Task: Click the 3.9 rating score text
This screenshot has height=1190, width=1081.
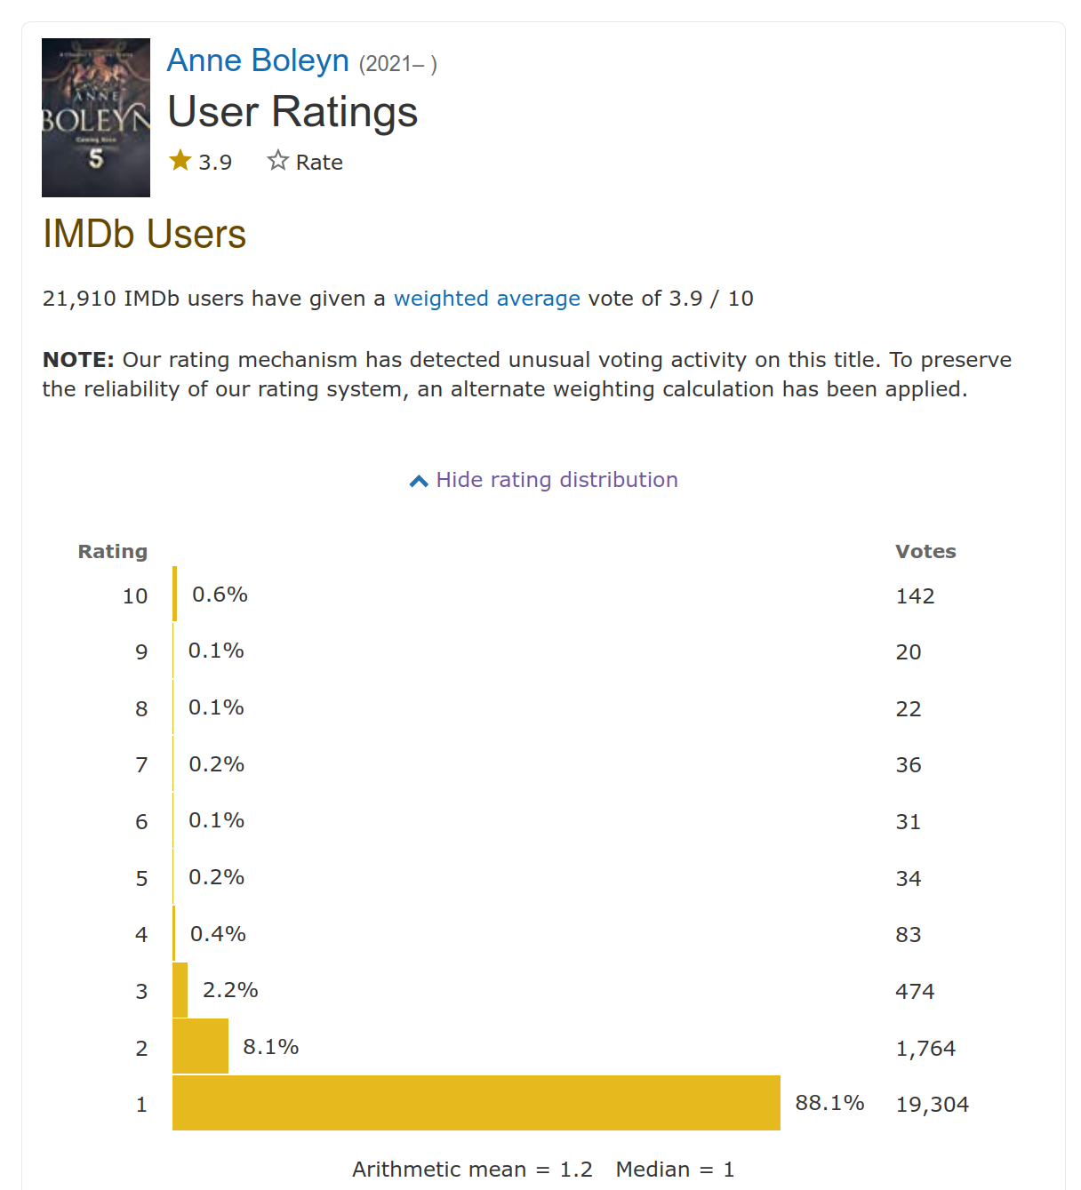Action: click(x=215, y=163)
